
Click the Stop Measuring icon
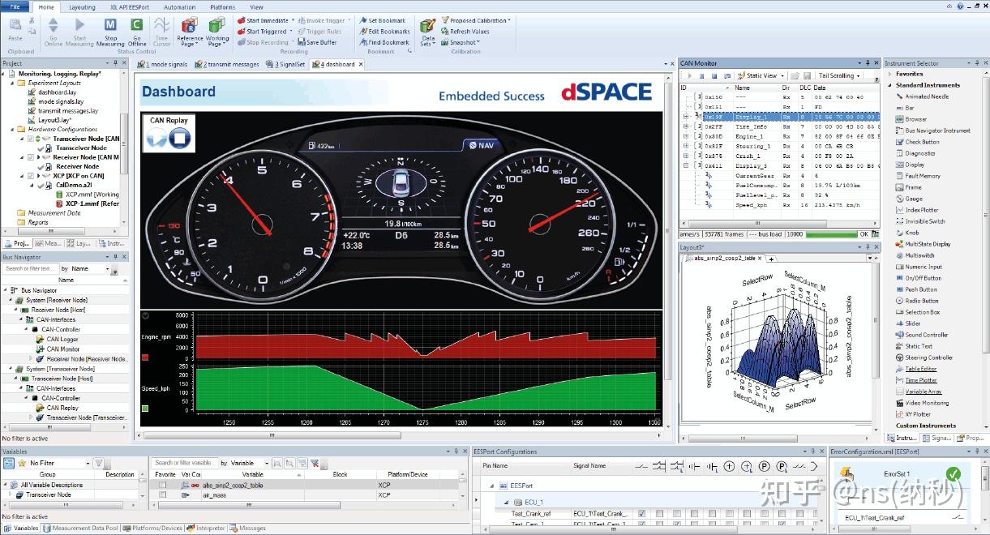pos(110,26)
